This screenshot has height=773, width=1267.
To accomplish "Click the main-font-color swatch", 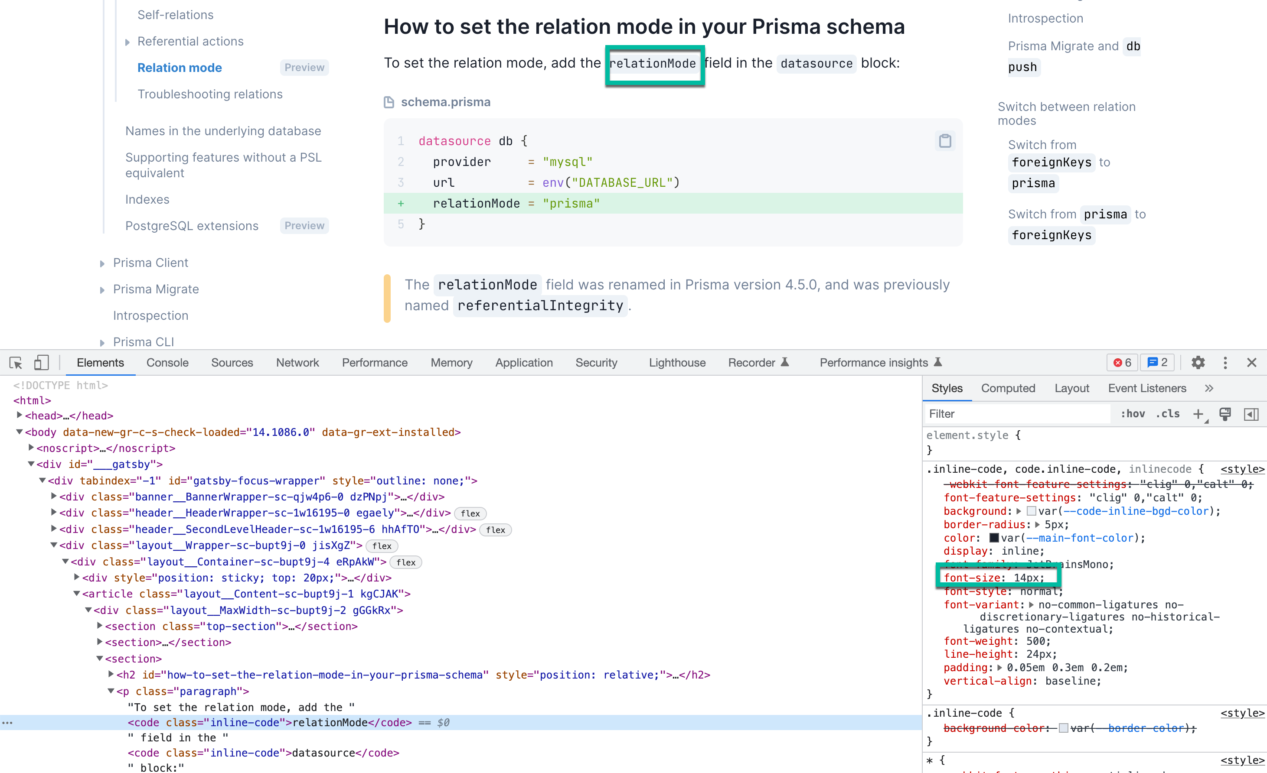I will coord(993,538).
